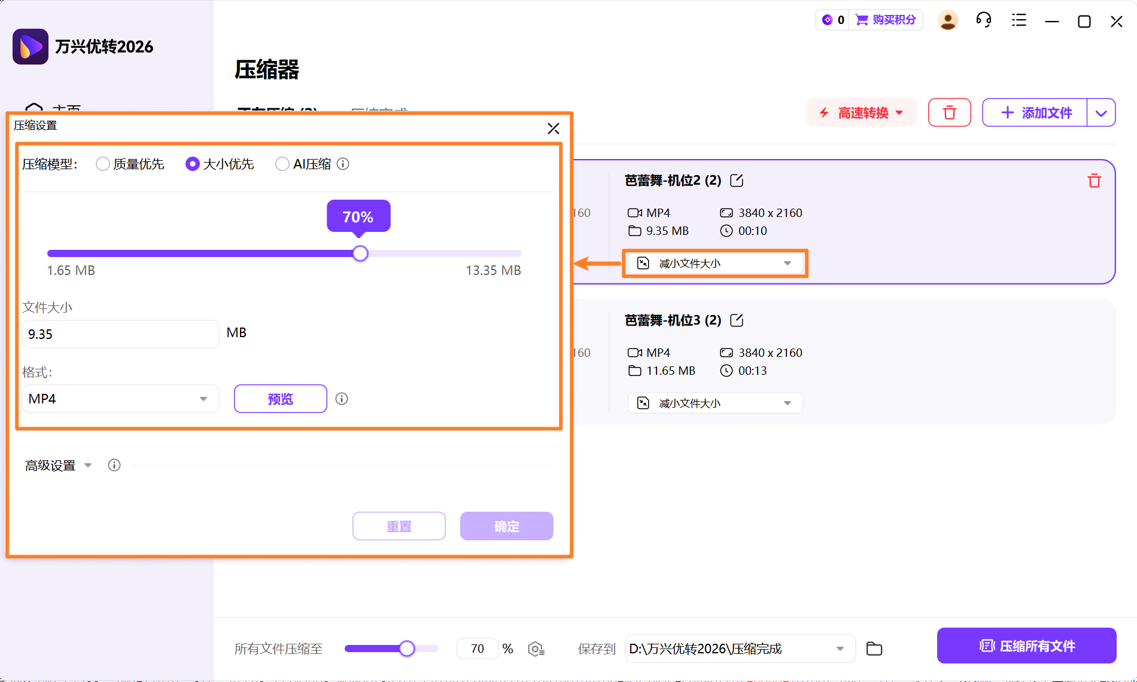Click the 70% compression slider handle

point(360,253)
